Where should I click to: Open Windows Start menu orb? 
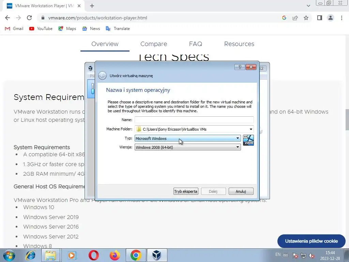[x=9, y=255]
